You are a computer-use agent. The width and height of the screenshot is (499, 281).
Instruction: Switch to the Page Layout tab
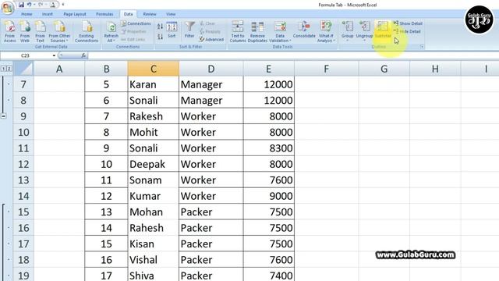click(x=75, y=14)
